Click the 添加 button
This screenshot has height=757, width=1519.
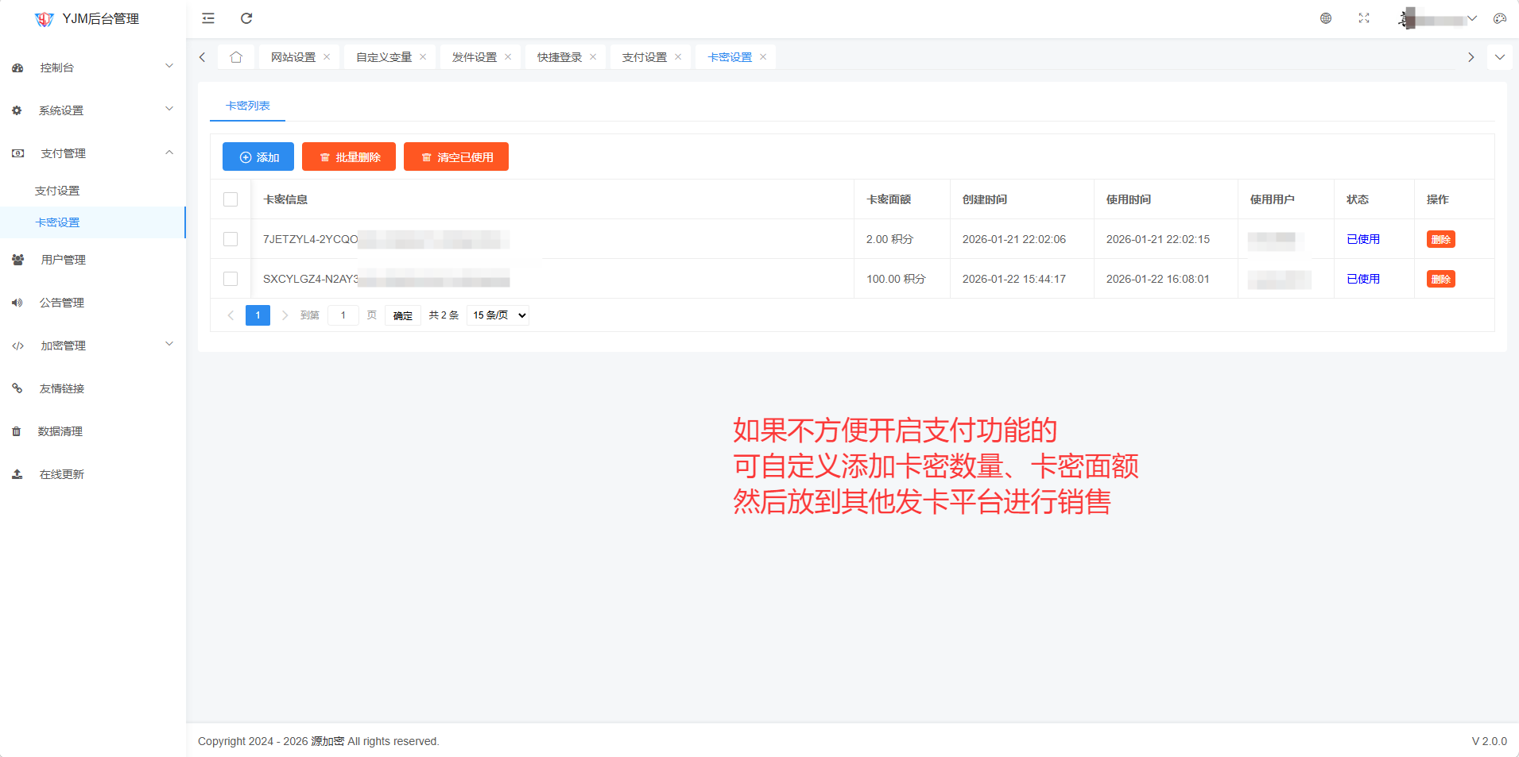pyautogui.click(x=258, y=157)
